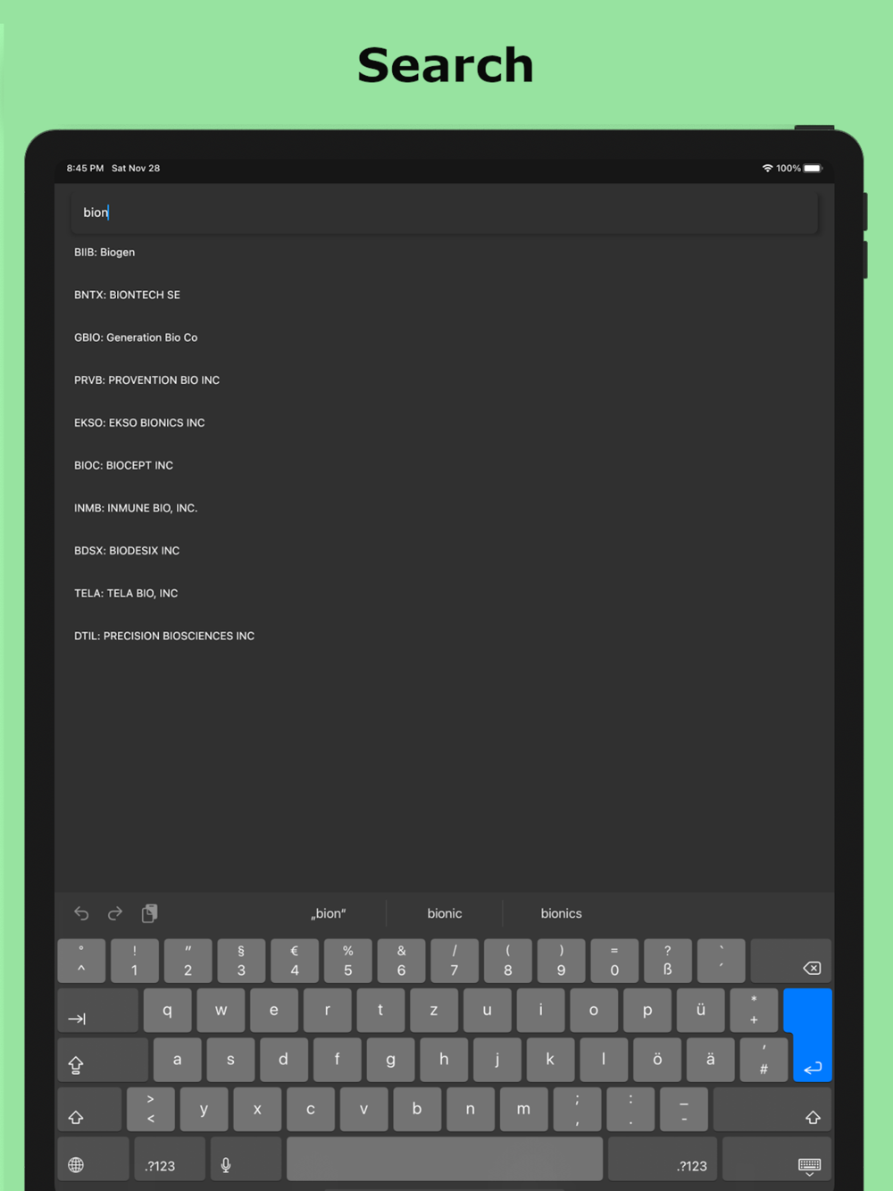The image size is (893, 1191).
Task: Tap the 'ö' key
Action: click(x=657, y=1060)
